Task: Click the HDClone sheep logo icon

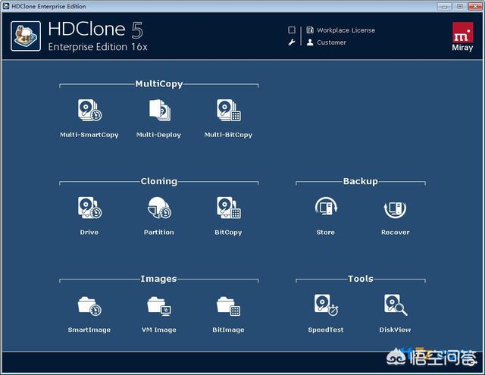Action: 26,36
